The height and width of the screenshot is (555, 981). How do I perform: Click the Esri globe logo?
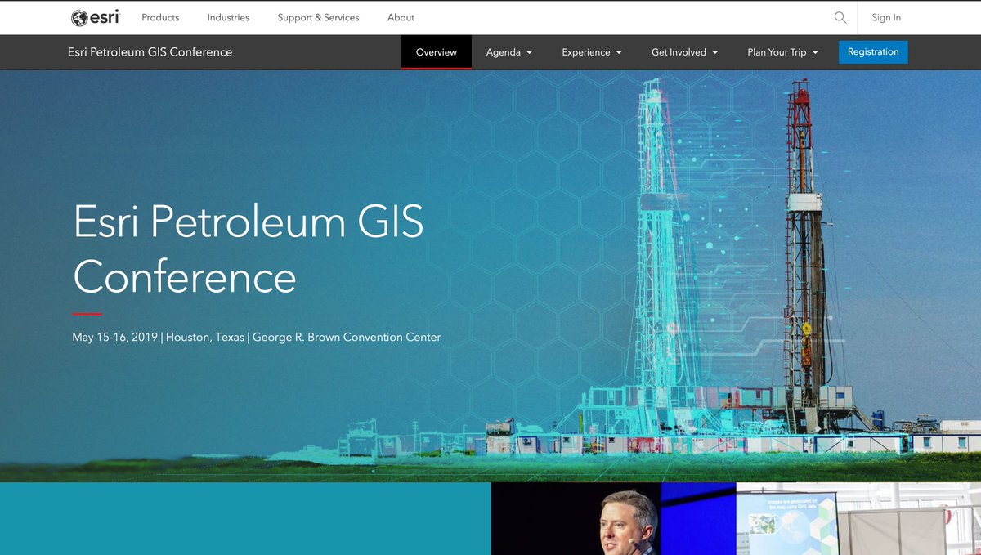pyautogui.click(x=95, y=17)
